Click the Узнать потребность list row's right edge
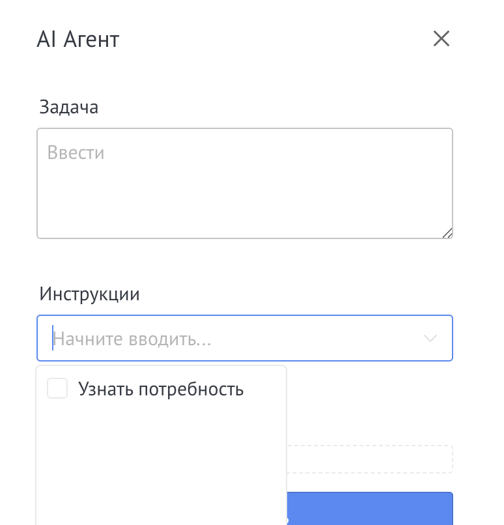The width and height of the screenshot is (504, 525). click(273, 390)
